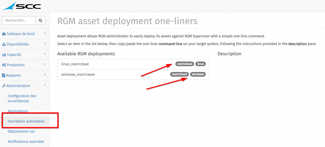This screenshot has width=325, height=147.
Task: Expand the Tableaux de bord chevron
Action: click(45, 33)
